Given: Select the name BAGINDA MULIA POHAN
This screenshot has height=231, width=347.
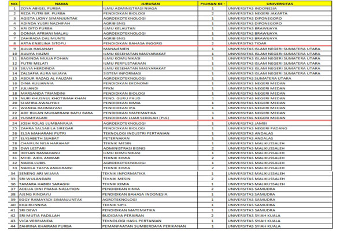Looking at the screenshot, I should coord(45,58).
